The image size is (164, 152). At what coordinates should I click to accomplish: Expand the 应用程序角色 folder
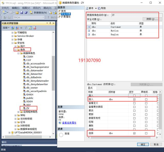[18, 112]
